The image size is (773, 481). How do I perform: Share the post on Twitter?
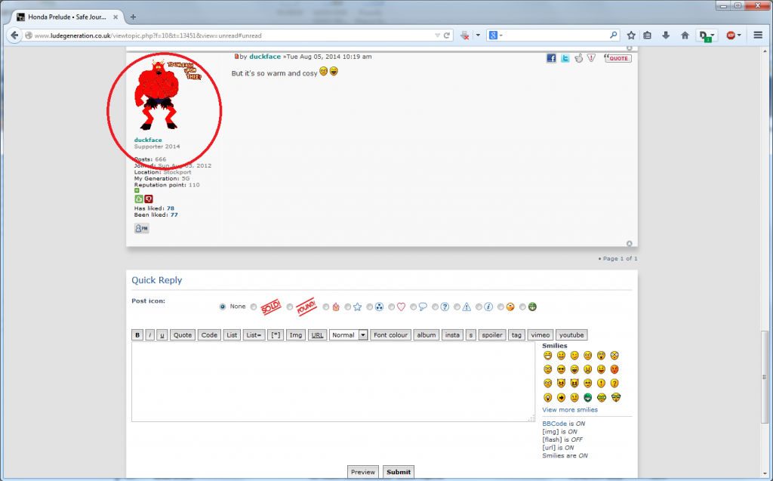click(x=565, y=58)
